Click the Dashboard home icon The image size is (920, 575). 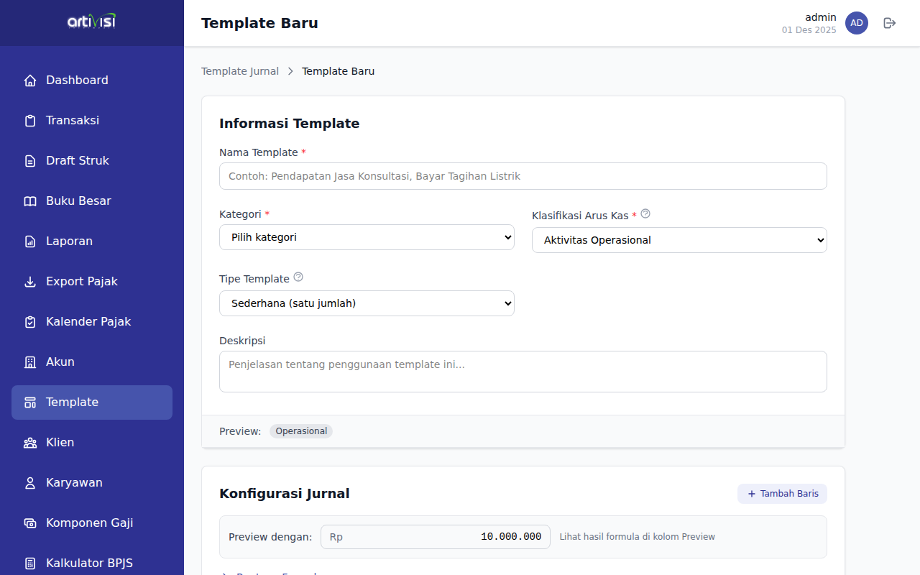click(x=30, y=80)
